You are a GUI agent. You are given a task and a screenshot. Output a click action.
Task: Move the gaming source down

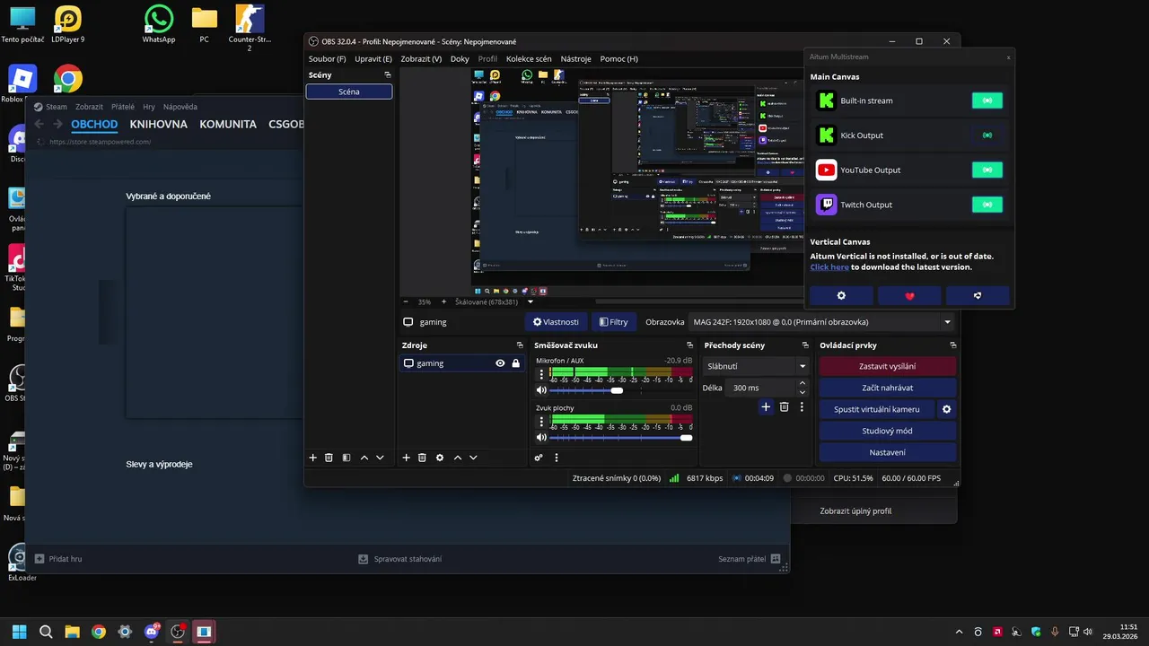coord(473,458)
